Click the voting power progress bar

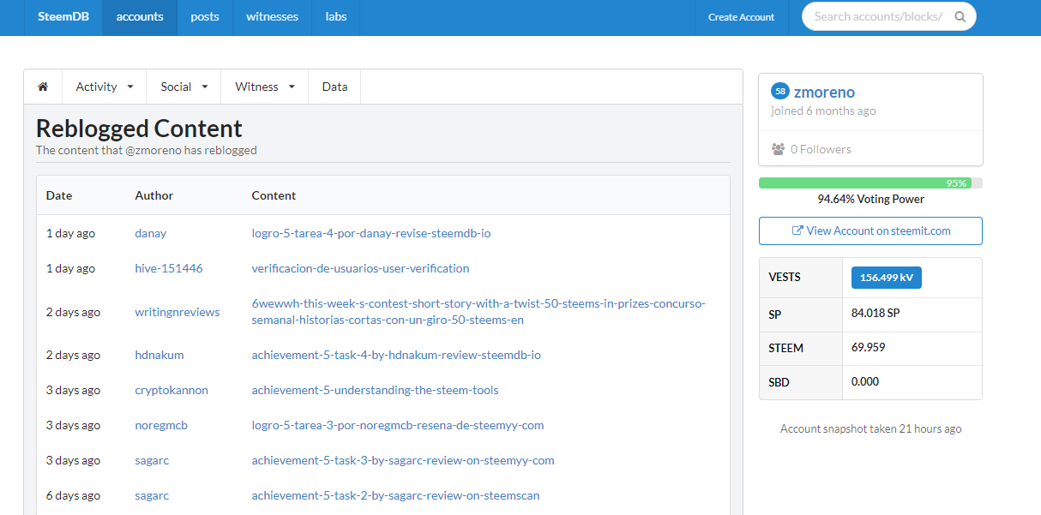pos(870,183)
